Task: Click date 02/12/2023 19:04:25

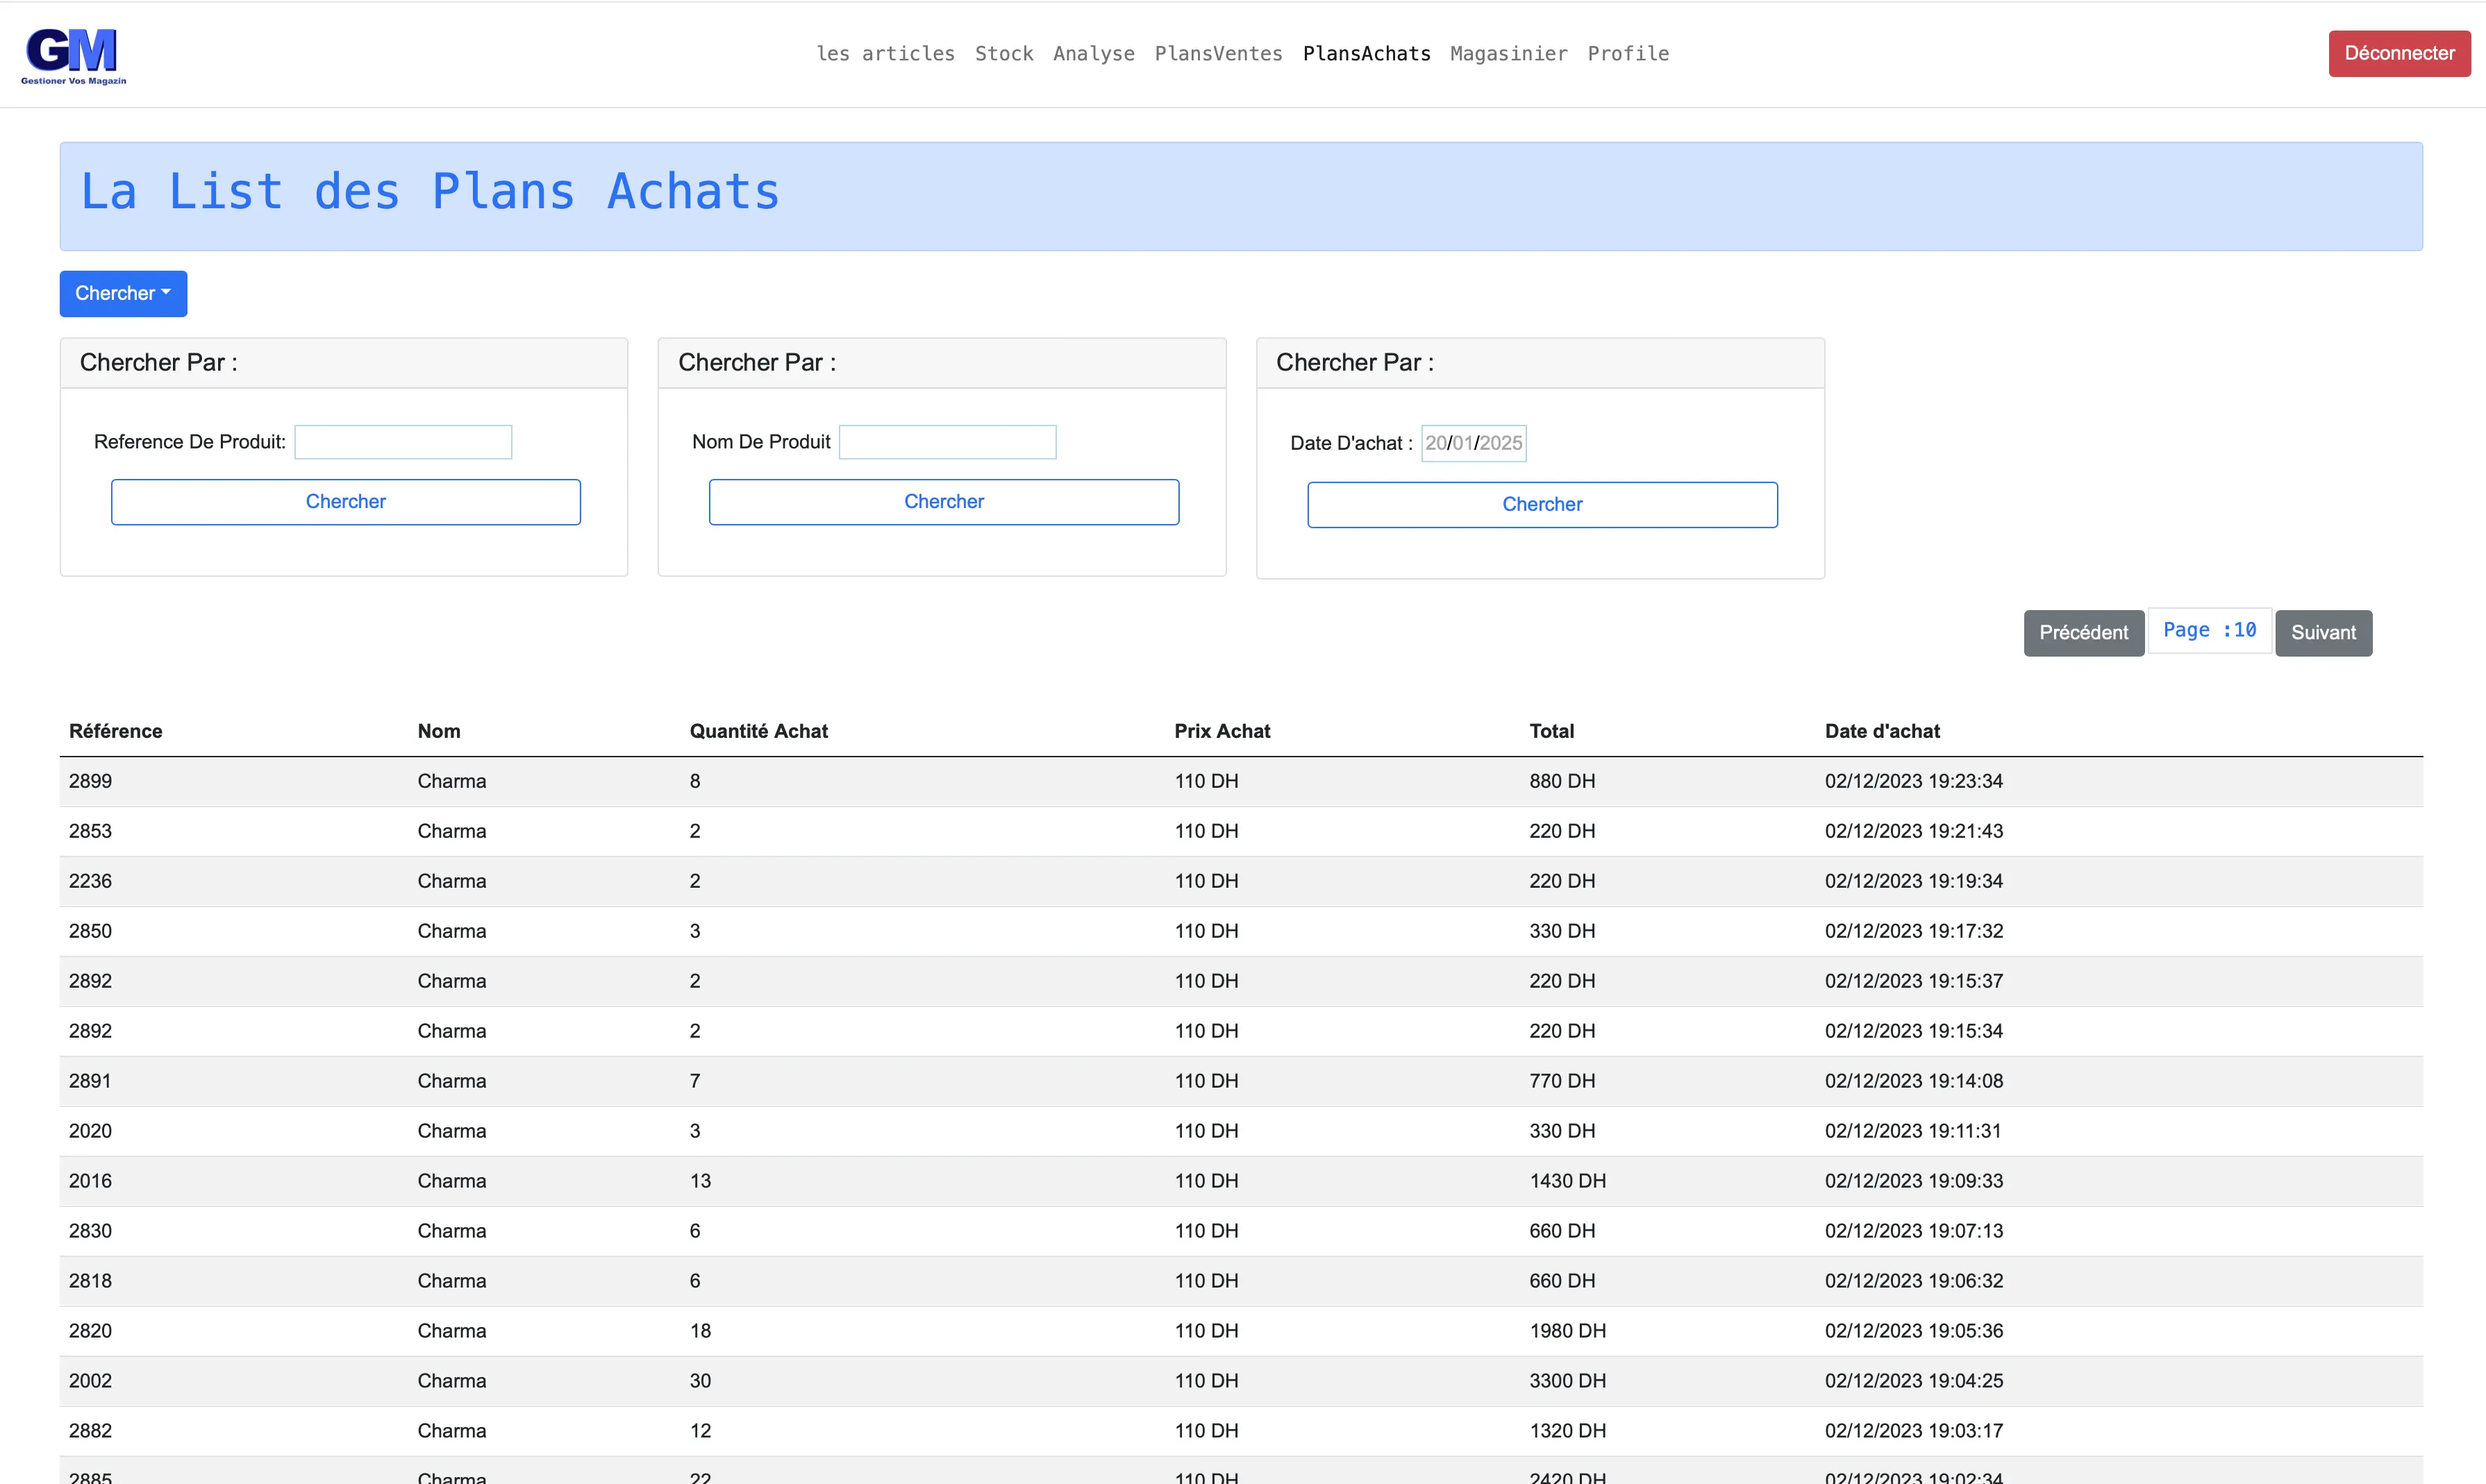Action: click(1914, 1381)
